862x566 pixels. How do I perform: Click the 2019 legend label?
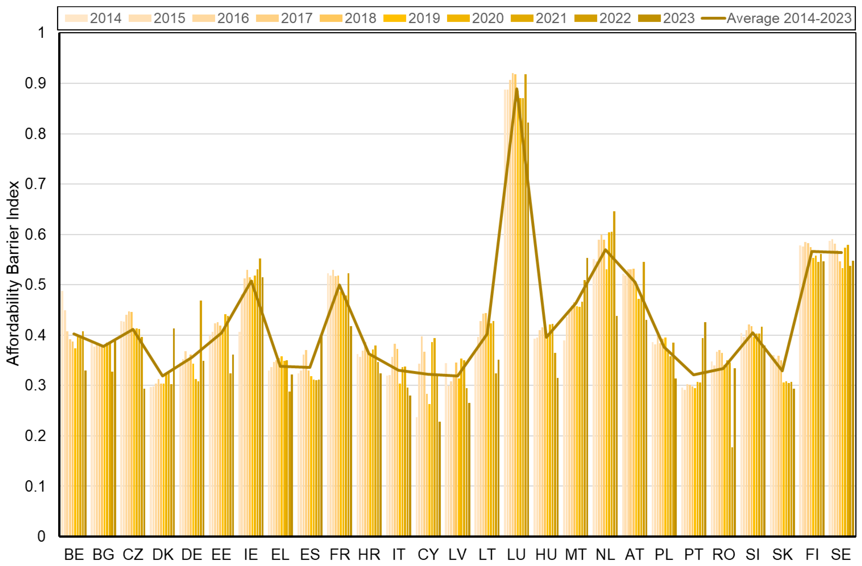click(424, 18)
